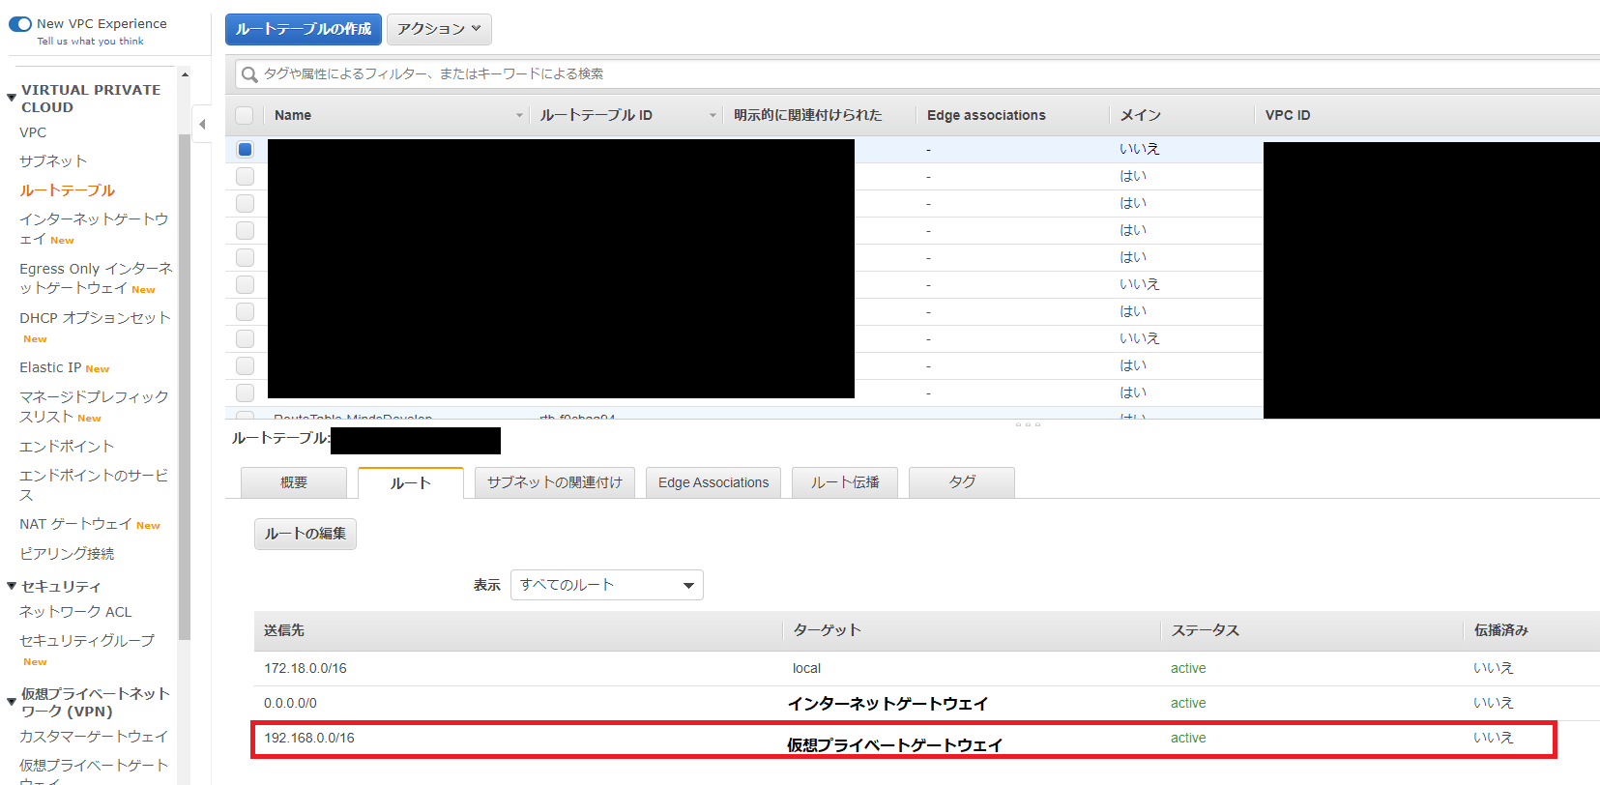The image size is (1600, 785).
Task: Click the VPC ID column header
Action: [x=1288, y=115]
